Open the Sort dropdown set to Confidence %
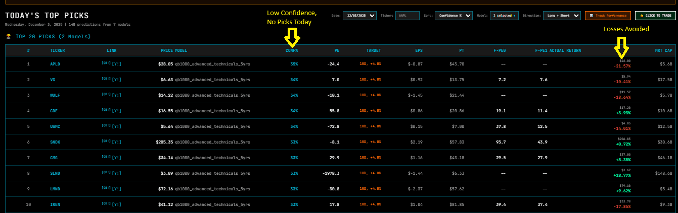The image size is (678, 213). tap(454, 16)
